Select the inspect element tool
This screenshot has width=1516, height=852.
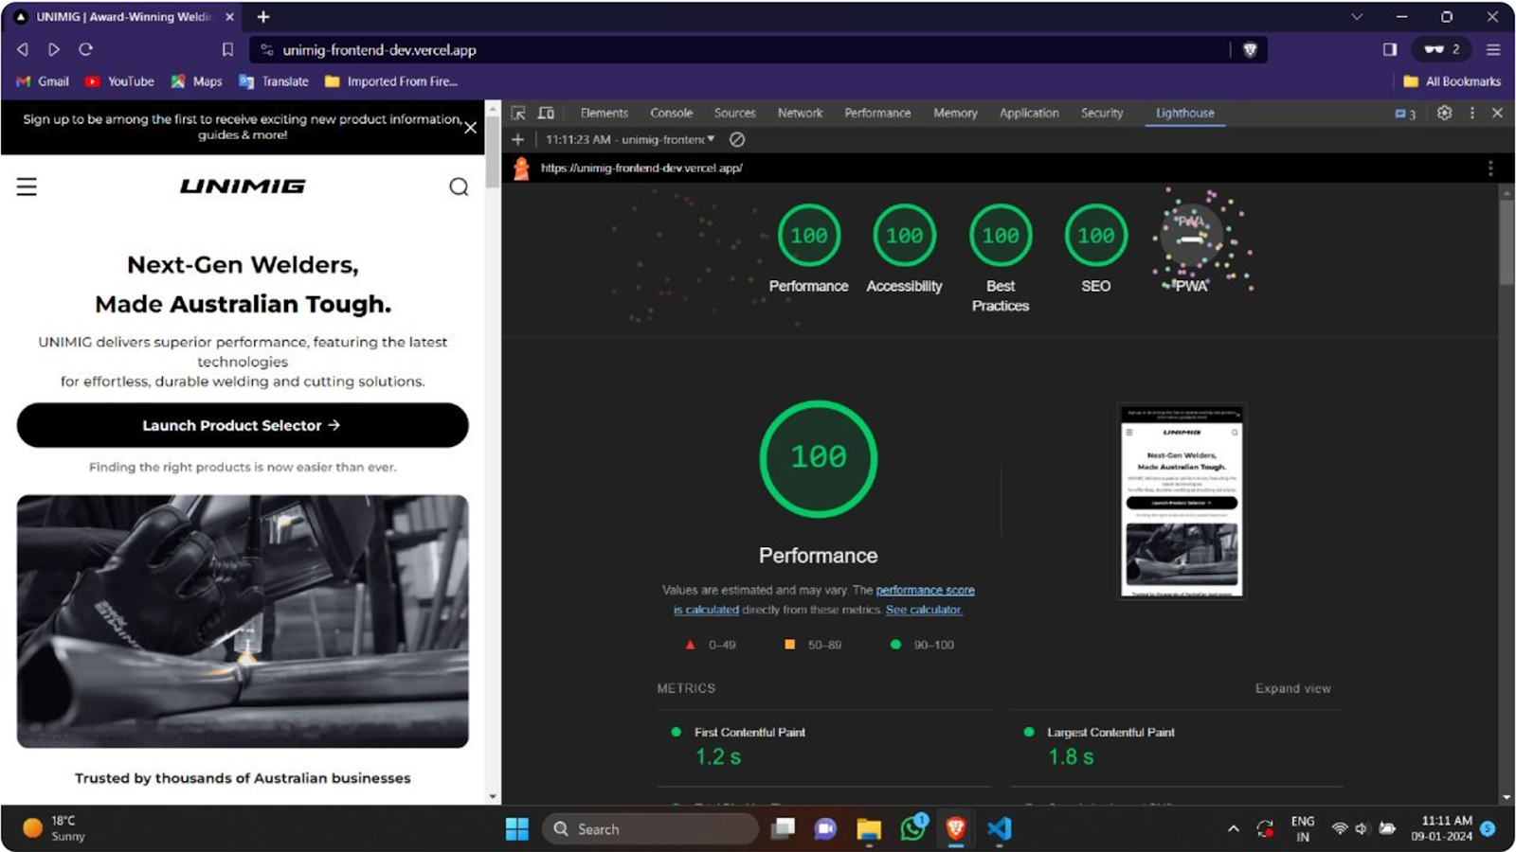pos(518,114)
